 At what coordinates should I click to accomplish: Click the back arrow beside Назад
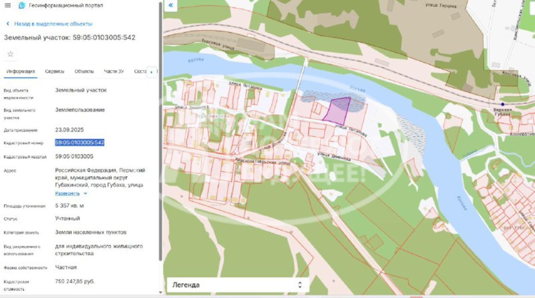pos(8,24)
